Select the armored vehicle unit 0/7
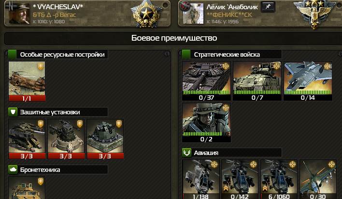This screenshot has height=199, width=342. coord(257,81)
